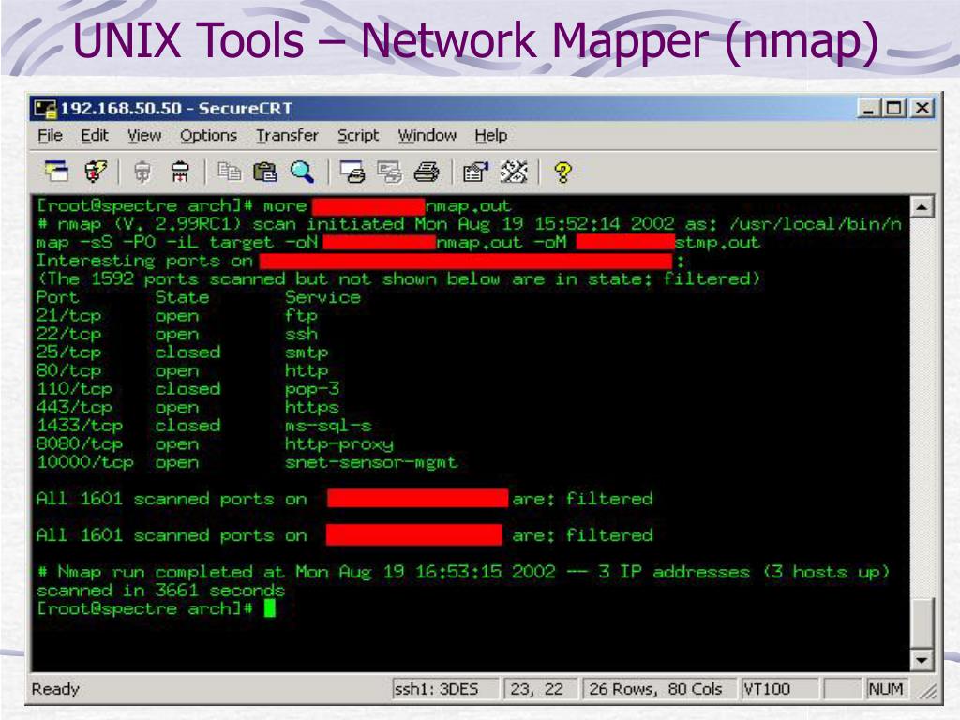Click the '21/tcp' ftp port row

click(x=177, y=316)
